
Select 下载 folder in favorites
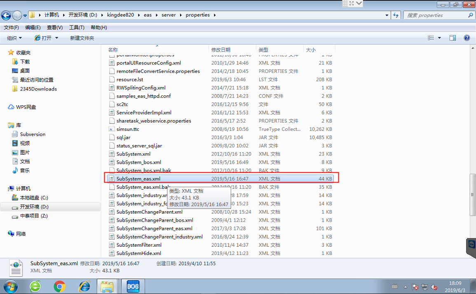coord(21,62)
